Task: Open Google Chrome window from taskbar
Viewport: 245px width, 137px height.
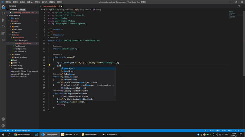Action: 23,134
